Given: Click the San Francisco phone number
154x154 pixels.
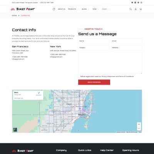Looking at the screenshot, I should (x=20, y=57).
